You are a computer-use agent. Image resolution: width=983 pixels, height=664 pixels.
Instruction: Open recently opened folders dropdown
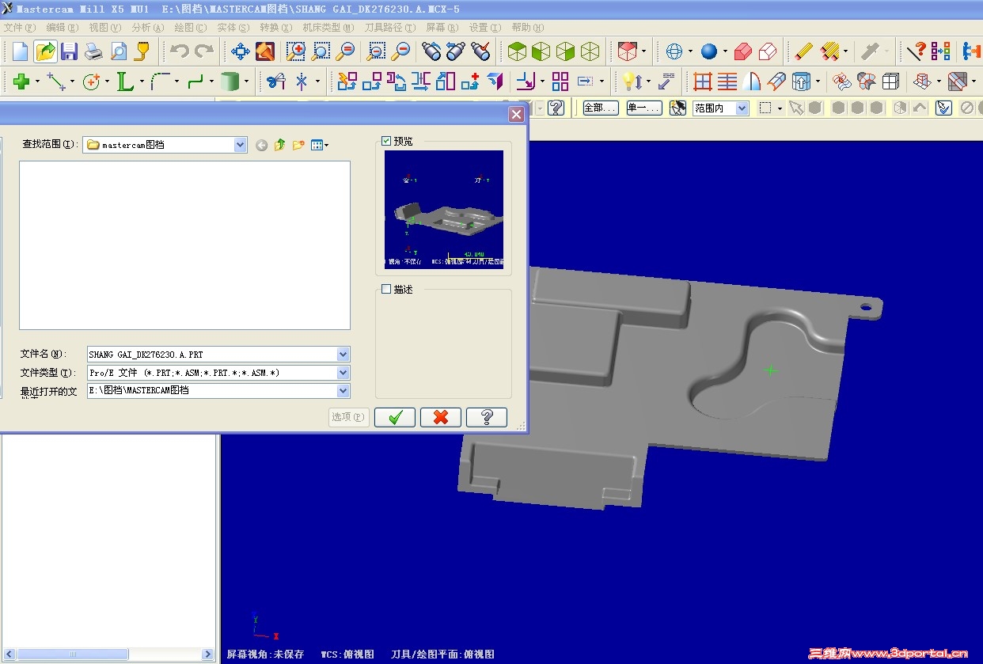(343, 390)
